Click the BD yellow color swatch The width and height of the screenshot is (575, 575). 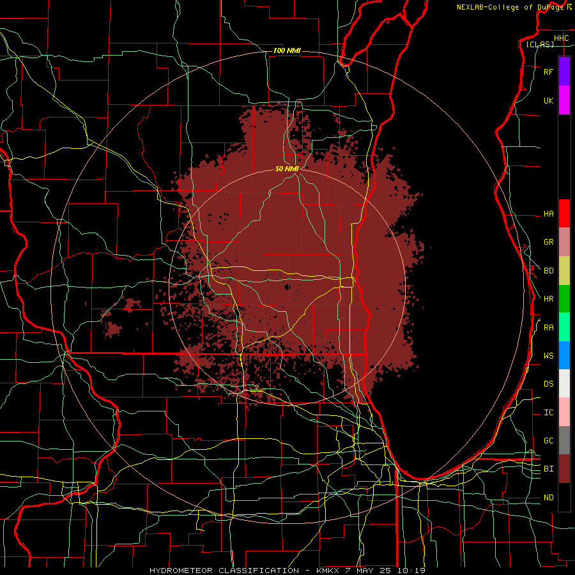pos(564,271)
